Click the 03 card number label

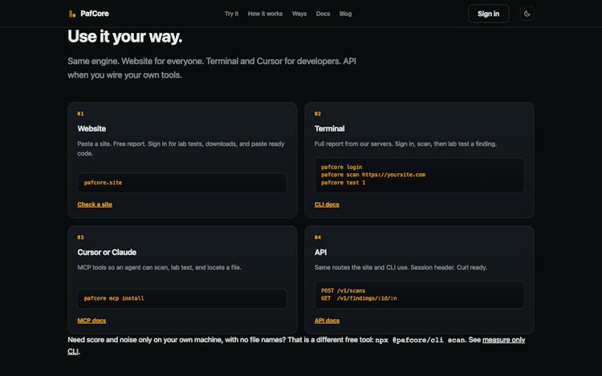pos(80,237)
